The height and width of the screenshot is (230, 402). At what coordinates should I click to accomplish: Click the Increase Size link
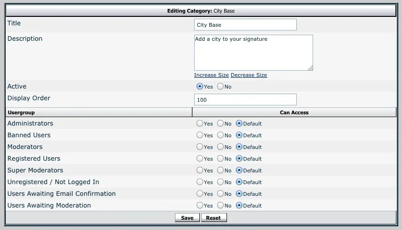click(212, 75)
